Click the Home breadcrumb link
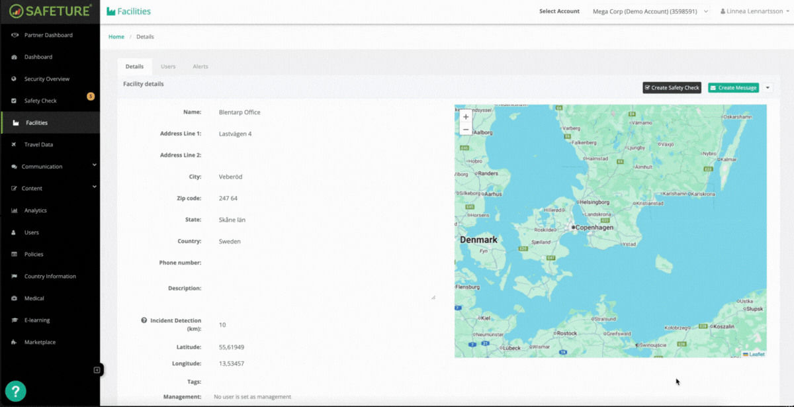 [x=116, y=36]
